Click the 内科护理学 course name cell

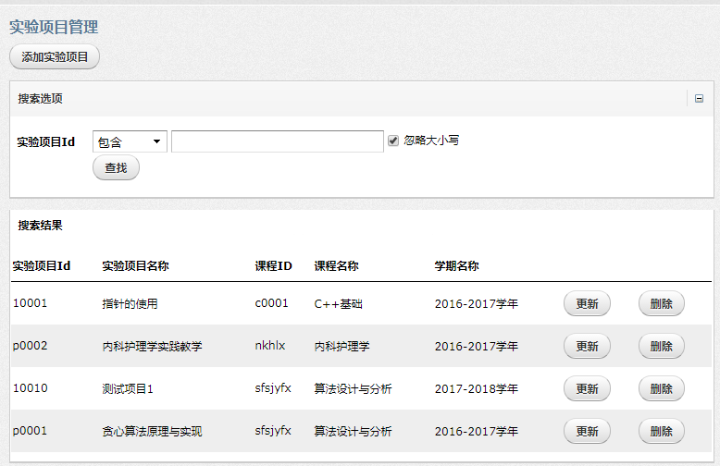[x=341, y=347]
